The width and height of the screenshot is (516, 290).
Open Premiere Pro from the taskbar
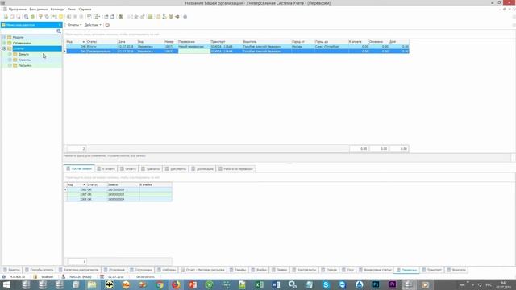click(x=393, y=284)
